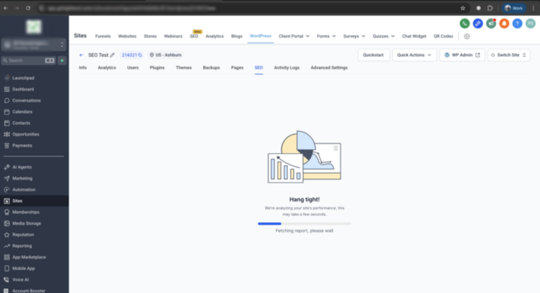Viewport: 540px width, 293px height.
Task: Click the settings gear next to QR Codes
Action: pos(467,36)
